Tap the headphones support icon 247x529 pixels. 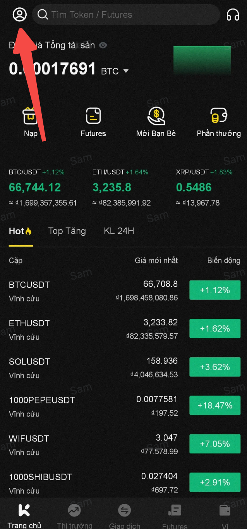233,15
